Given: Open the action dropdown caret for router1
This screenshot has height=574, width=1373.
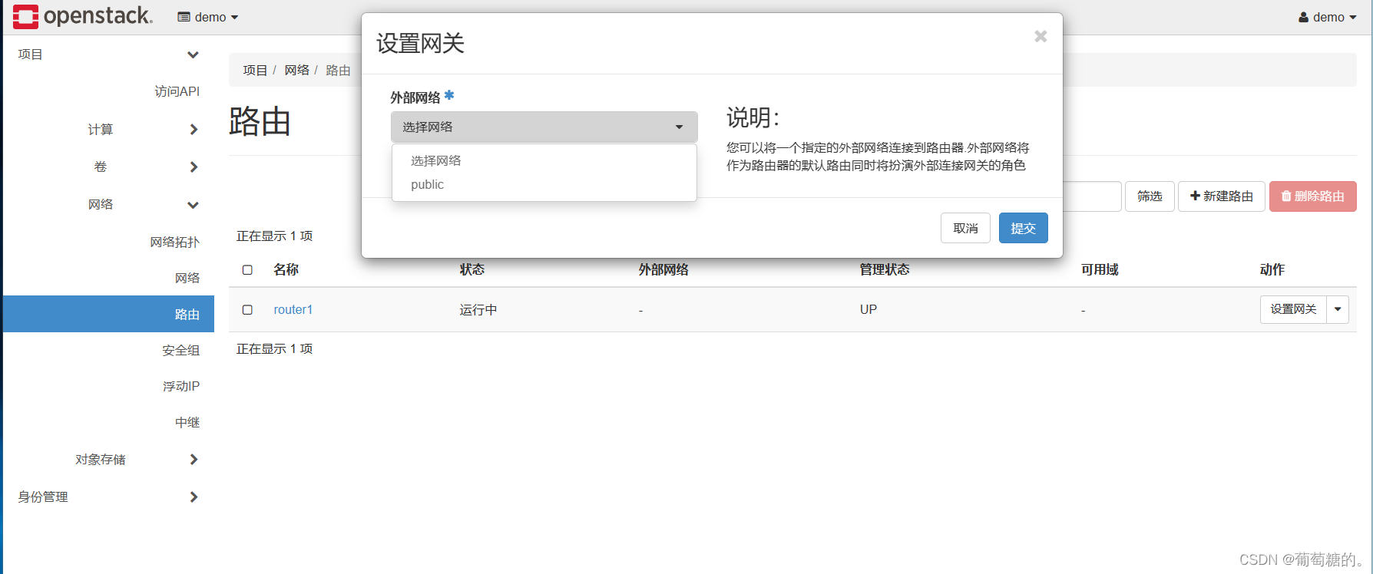Looking at the screenshot, I should coord(1338,309).
